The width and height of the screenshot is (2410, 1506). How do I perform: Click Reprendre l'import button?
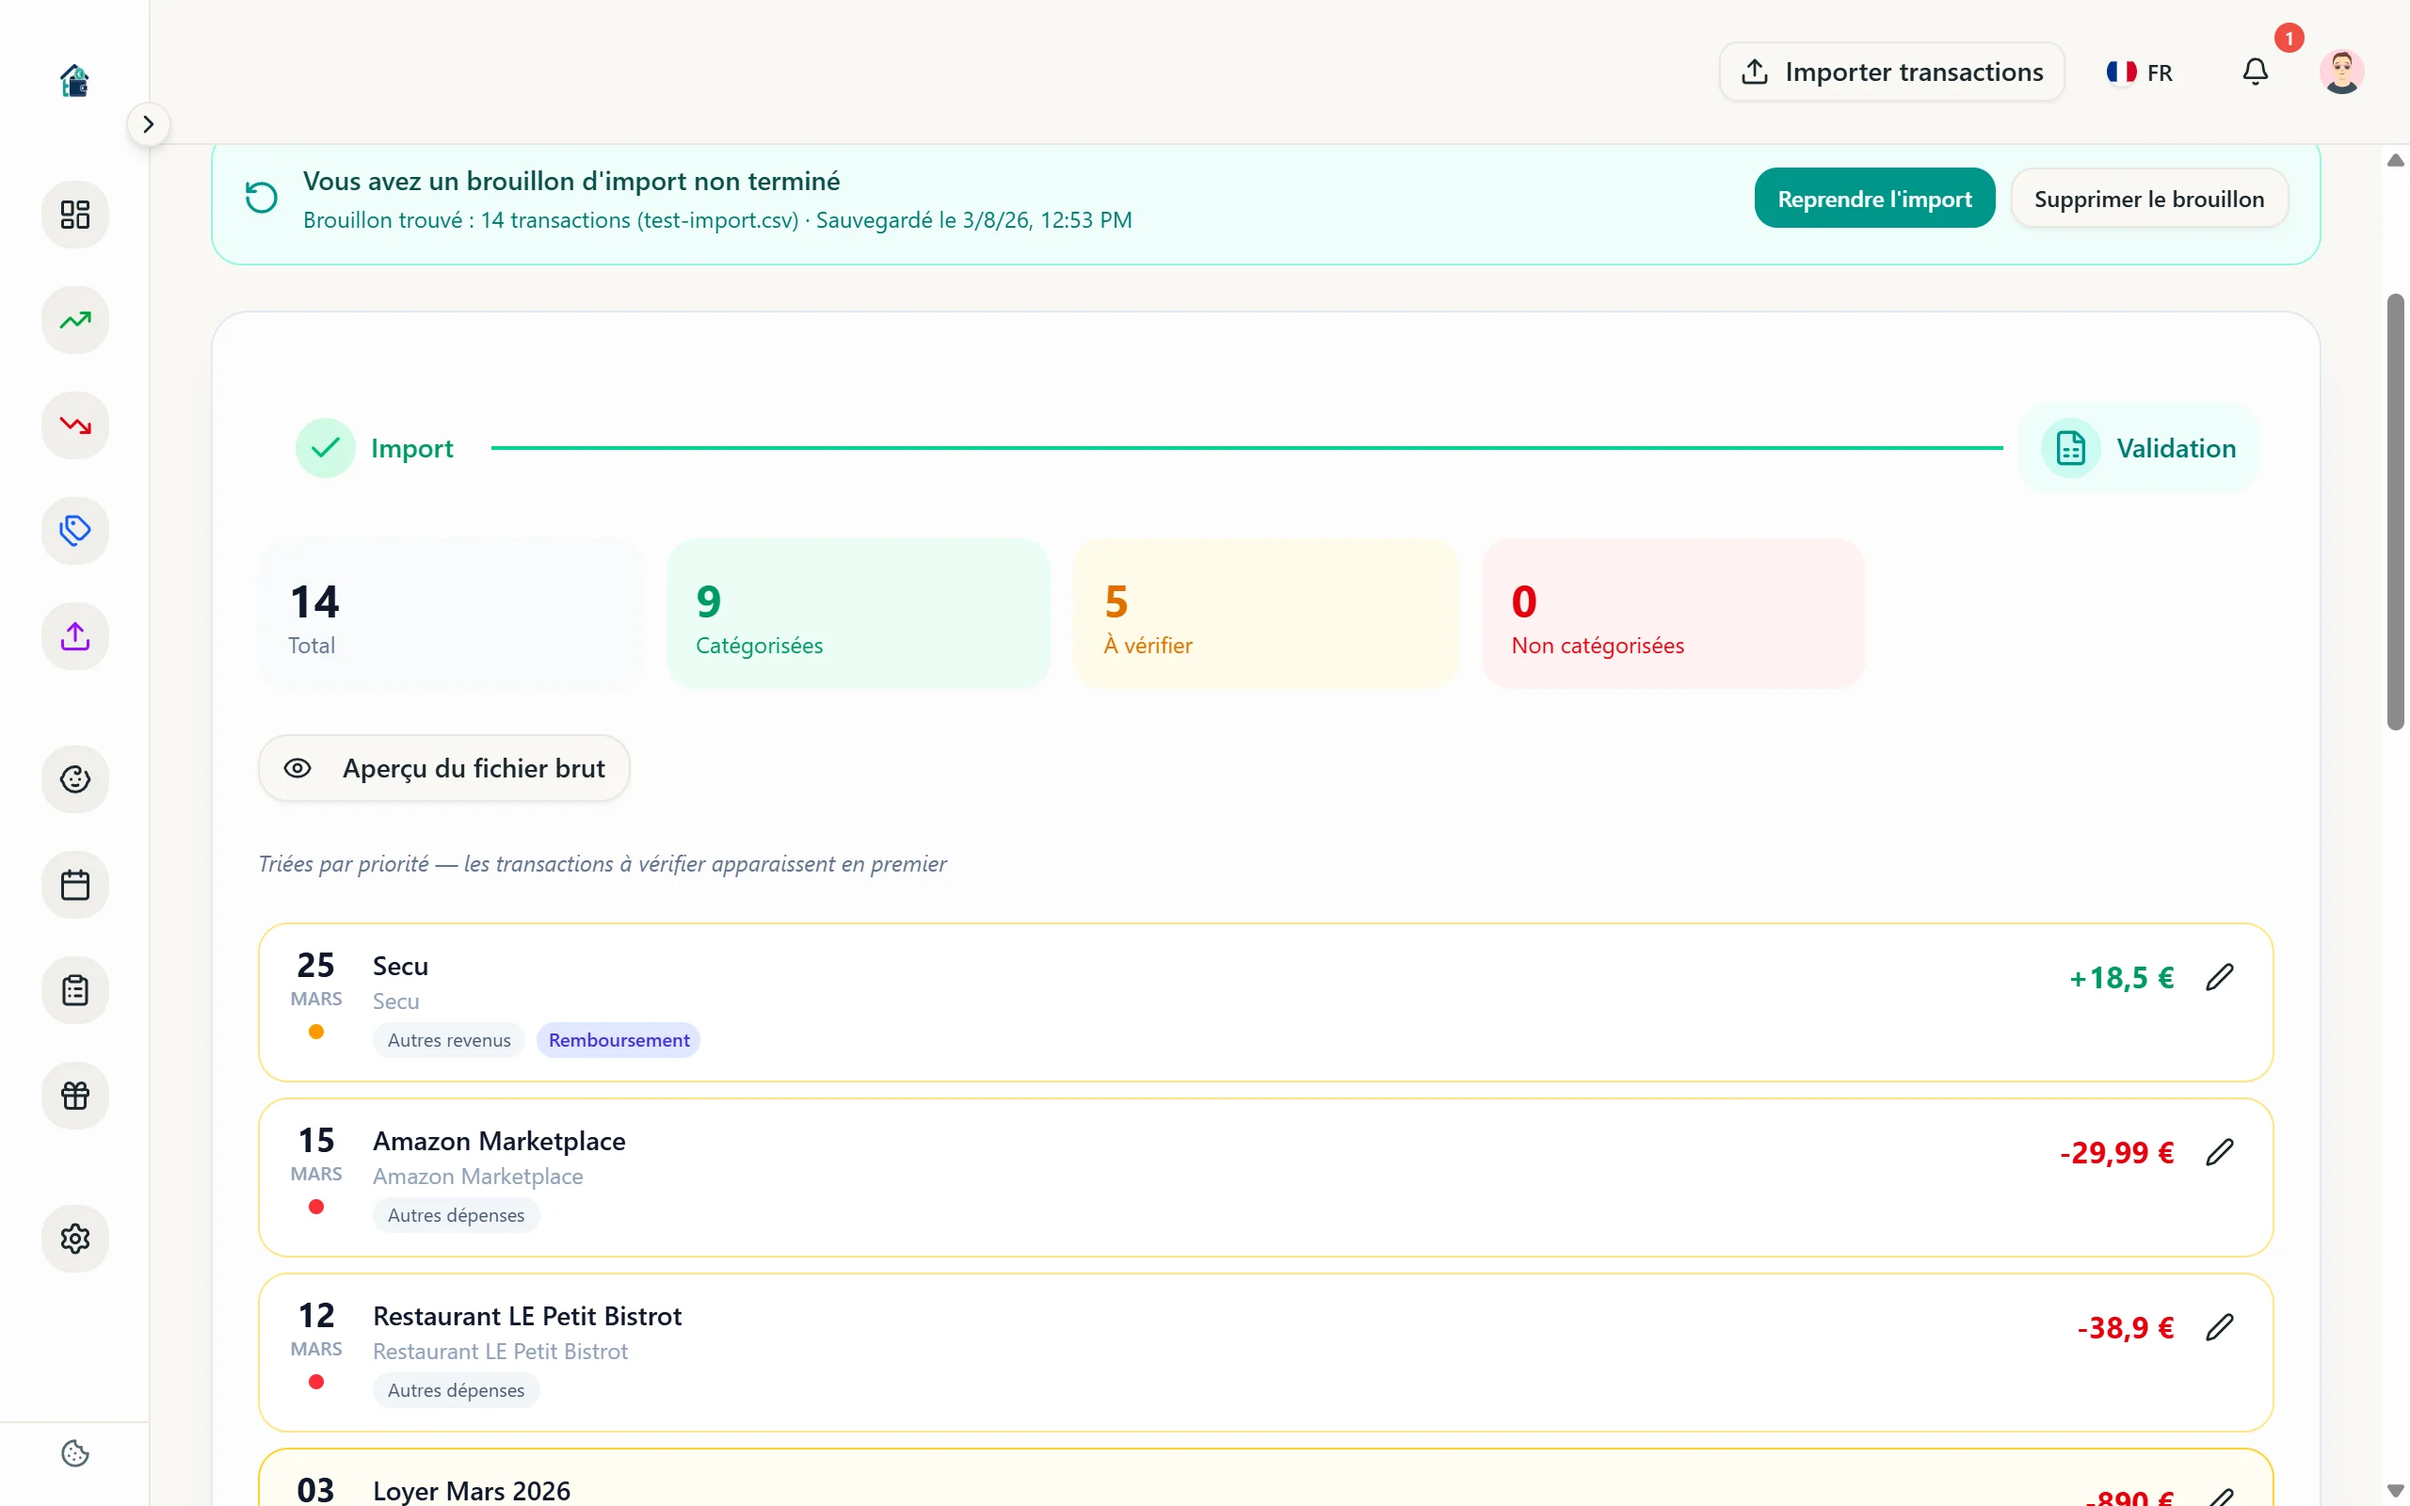pos(1874,199)
